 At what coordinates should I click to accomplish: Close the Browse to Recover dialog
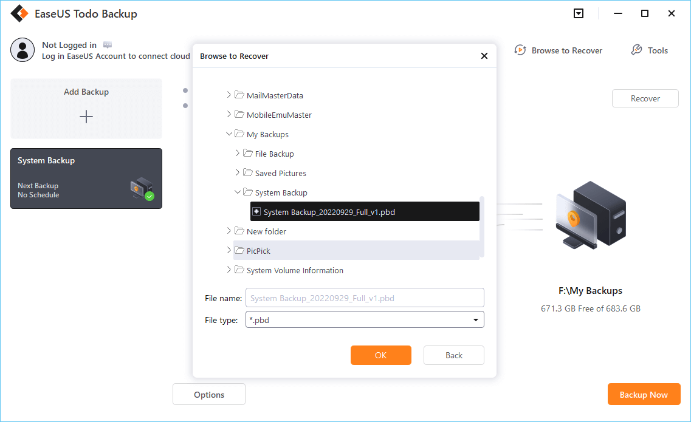pyautogui.click(x=484, y=56)
